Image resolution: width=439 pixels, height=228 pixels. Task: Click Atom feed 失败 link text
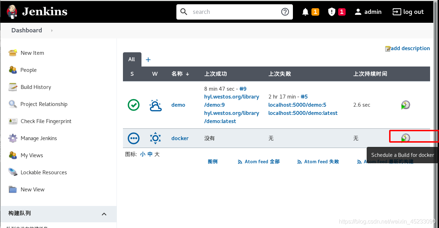pos(321,162)
